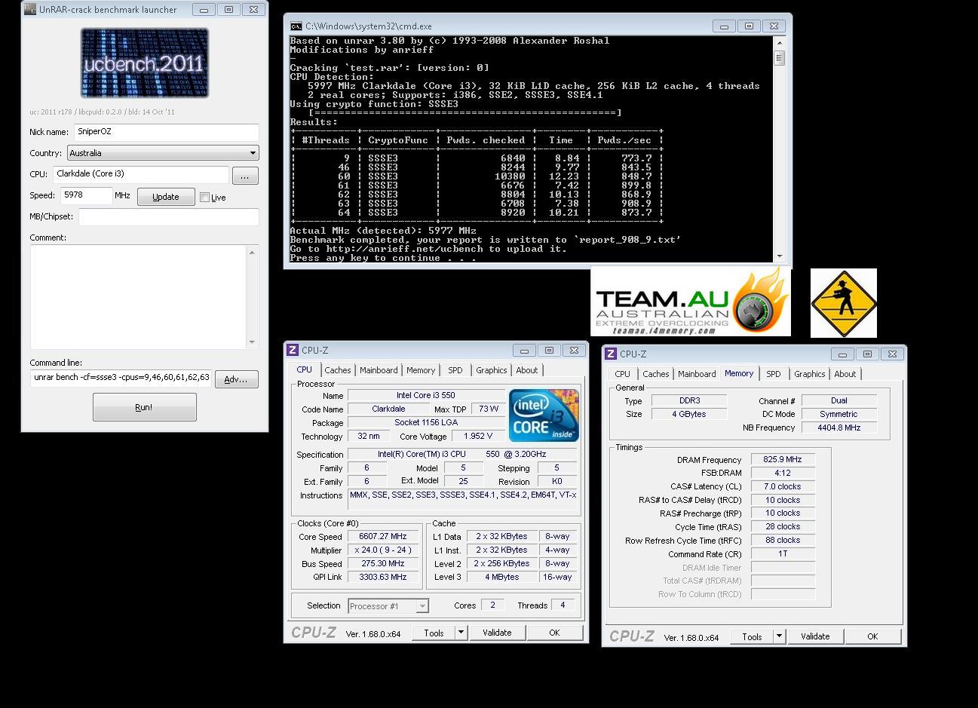
Task: Click the MB/Chipset input field
Action: (168, 217)
